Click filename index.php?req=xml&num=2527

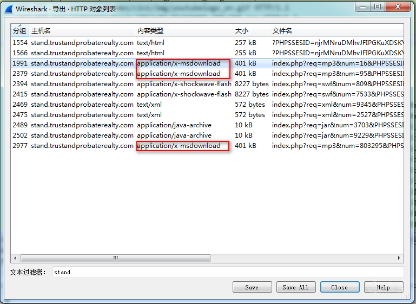tap(338, 115)
